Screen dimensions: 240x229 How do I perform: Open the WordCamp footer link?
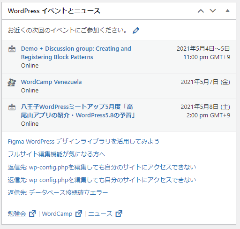click(x=57, y=214)
